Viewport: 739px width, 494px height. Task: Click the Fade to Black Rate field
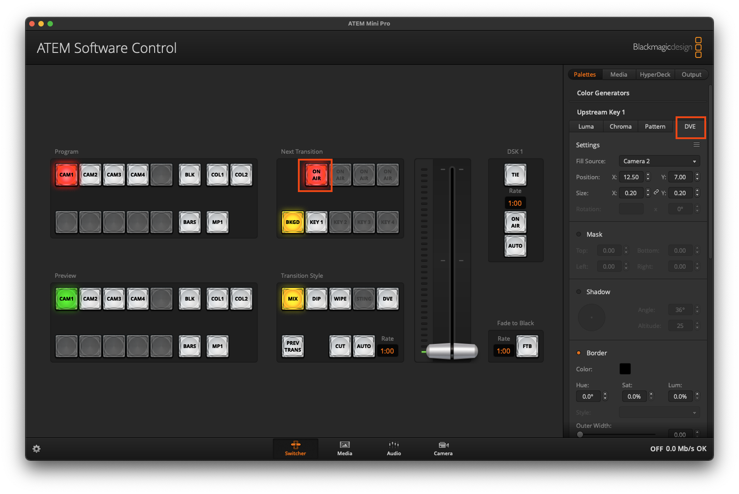(x=504, y=351)
